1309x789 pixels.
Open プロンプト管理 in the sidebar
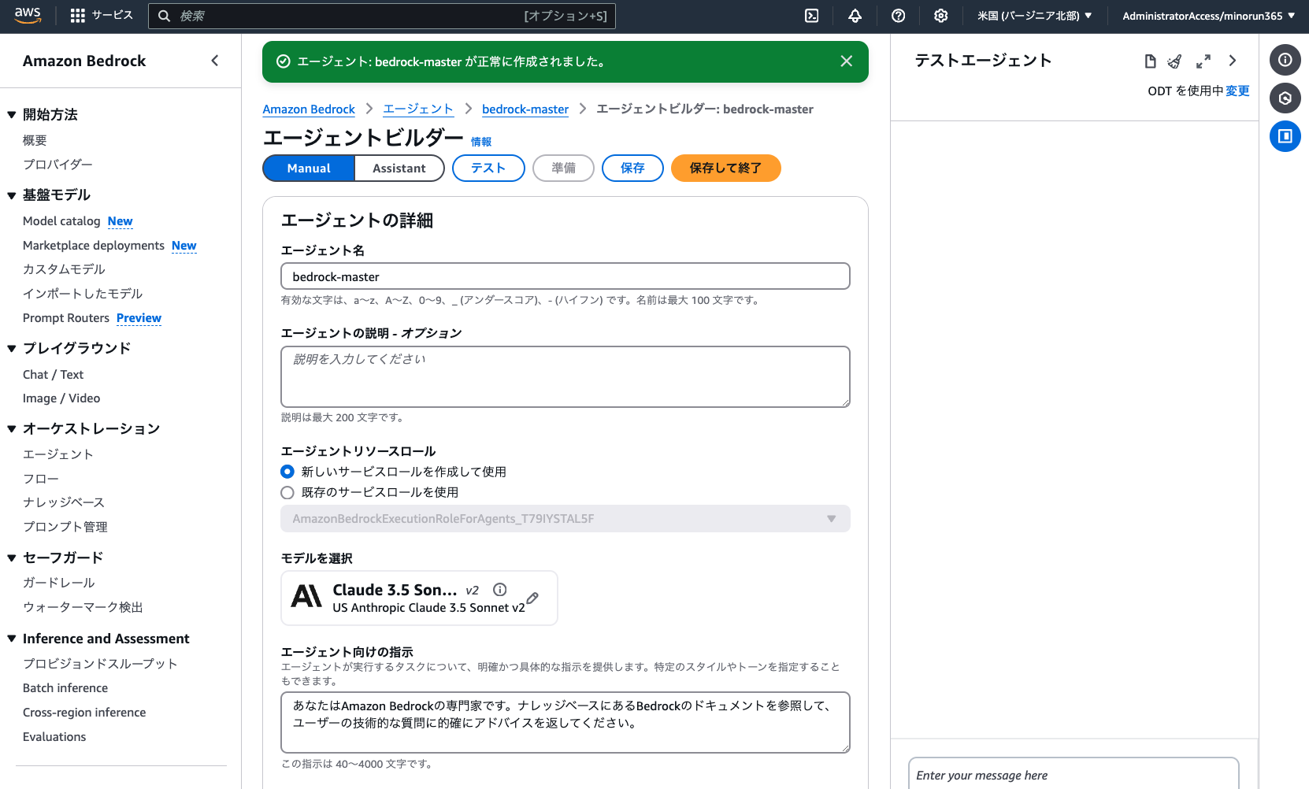pyautogui.click(x=65, y=527)
